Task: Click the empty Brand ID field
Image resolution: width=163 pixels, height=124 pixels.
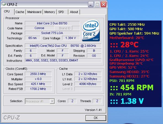Action: [76, 28]
